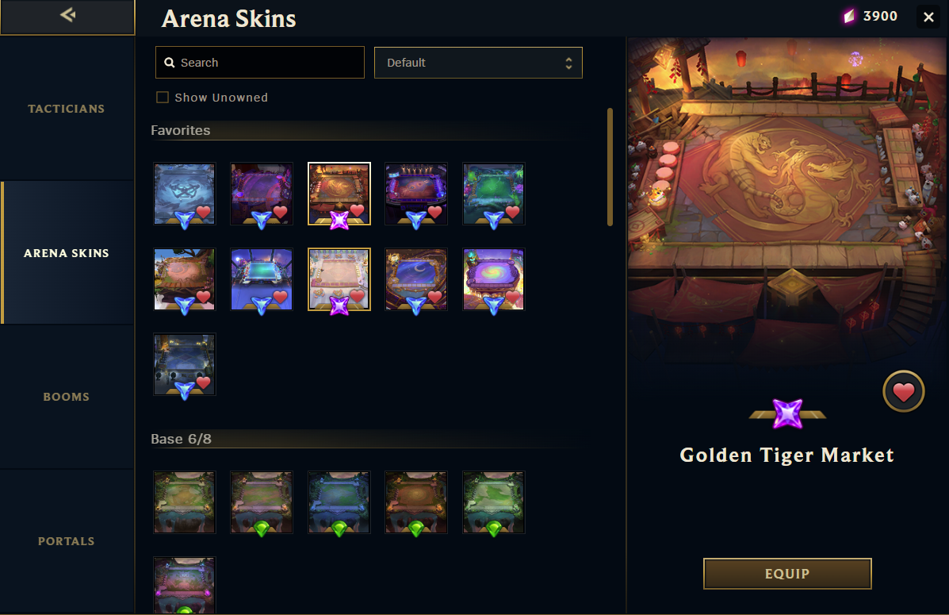Viewport: 949px width, 615px height.
Task: Select the first blue icy arena favorite
Action: pyautogui.click(x=185, y=194)
